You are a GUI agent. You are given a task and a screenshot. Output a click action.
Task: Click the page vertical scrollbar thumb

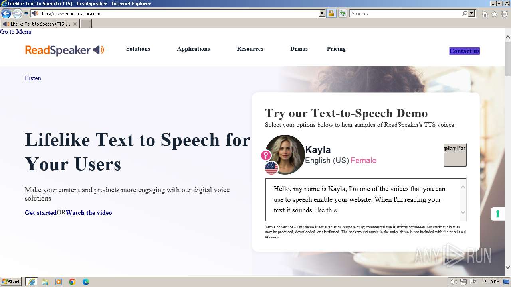508,58
